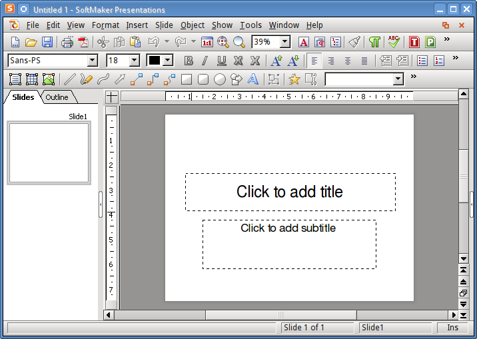Screen dimensions: 477x339
Task: Select the straight line drawing tool
Action: tap(69, 79)
